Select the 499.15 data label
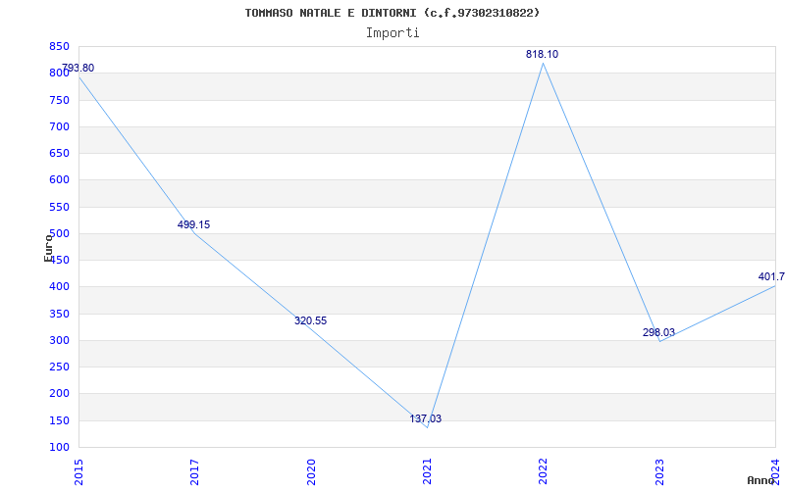This screenshot has height=490, width=785. (x=193, y=225)
